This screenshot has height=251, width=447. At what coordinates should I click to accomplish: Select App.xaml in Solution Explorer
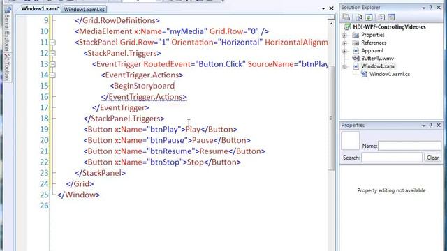pyautogui.click(x=372, y=51)
